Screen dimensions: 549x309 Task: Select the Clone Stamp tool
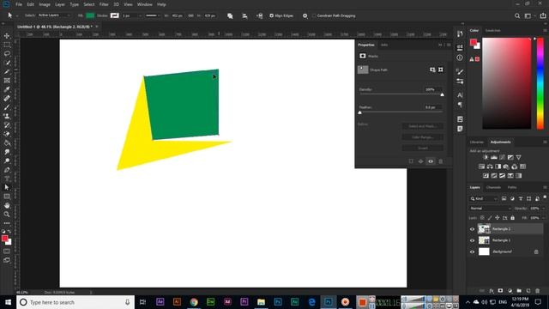[7, 117]
